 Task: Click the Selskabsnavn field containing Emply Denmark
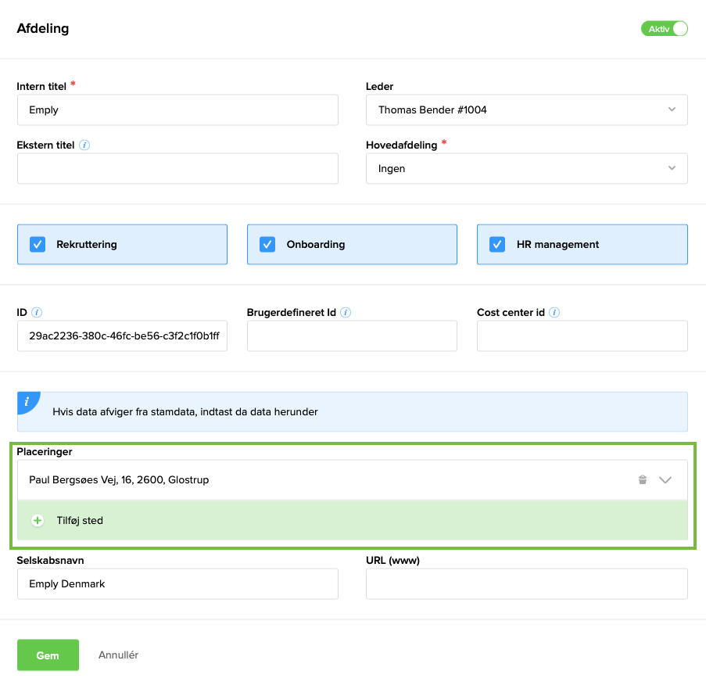pos(177,583)
